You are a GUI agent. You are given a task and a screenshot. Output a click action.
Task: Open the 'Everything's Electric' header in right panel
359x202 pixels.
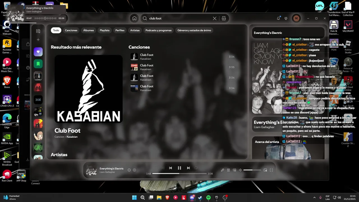point(268,33)
